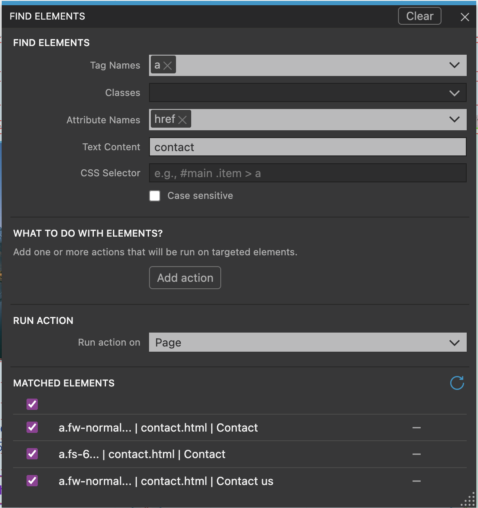Click the Text Content field containing 'contact'
Screen dimensions: 478x508
(x=308, y=147)
